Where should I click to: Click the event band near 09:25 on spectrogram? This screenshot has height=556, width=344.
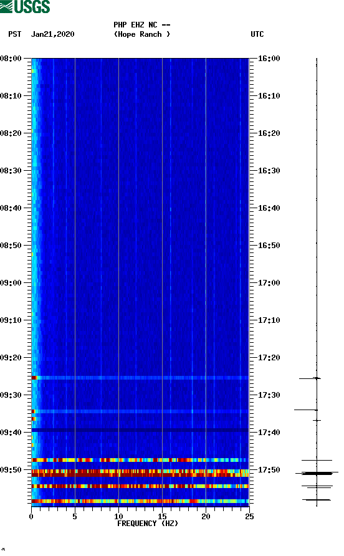pos(140,378)
